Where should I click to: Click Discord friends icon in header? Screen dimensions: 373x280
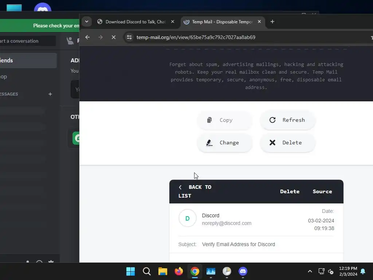70,41
